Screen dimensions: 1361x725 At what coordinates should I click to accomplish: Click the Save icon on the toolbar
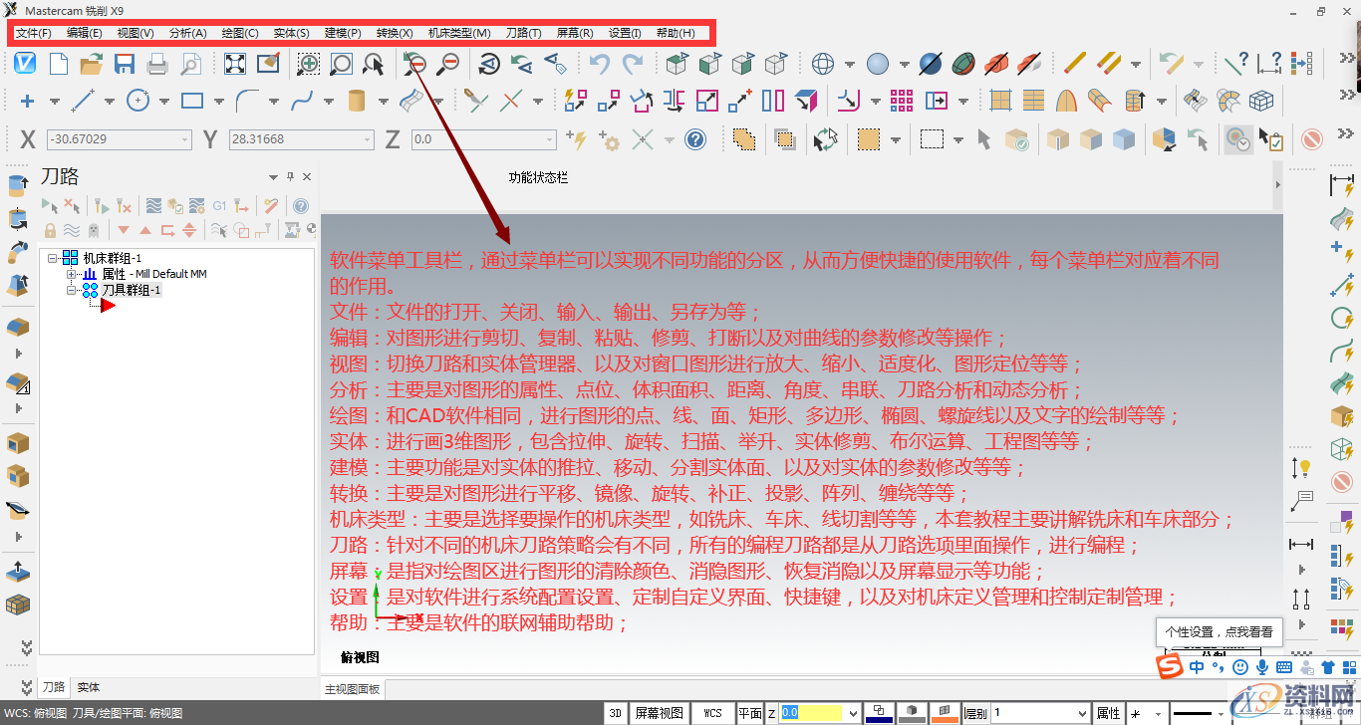(123, 62)
